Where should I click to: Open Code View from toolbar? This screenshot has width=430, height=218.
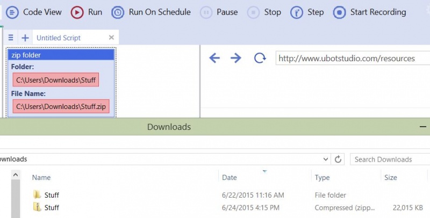tap(34, 12)
